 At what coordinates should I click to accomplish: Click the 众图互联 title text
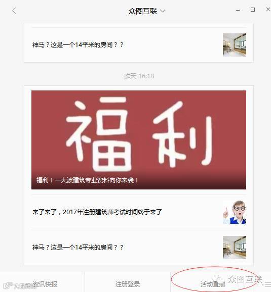(x=143, y=11)
